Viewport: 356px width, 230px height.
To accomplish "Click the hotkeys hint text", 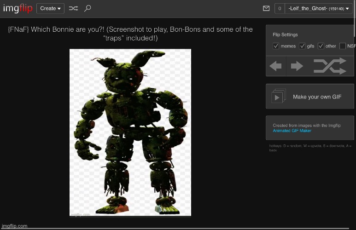I will pos(310,148).
